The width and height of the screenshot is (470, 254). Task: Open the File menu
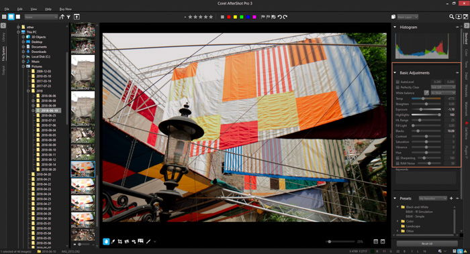pyautogui.click(x=7, y=9)
